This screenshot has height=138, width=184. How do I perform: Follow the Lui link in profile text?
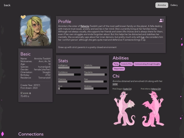click(x=143, y=37)
